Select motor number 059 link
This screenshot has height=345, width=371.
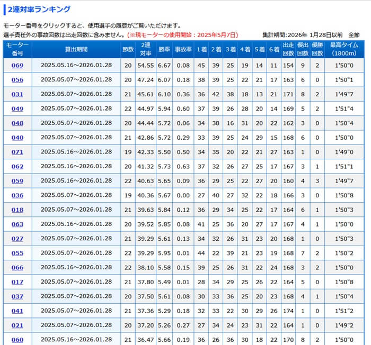17,181
